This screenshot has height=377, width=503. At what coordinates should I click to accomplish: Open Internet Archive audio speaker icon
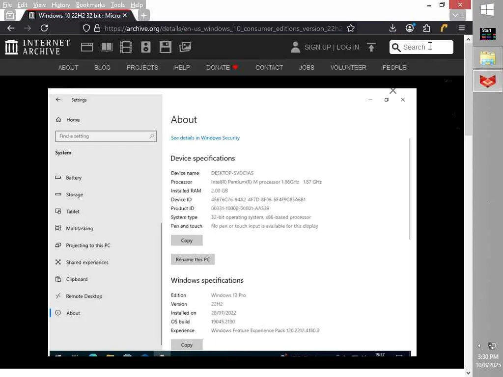[145, 47]
